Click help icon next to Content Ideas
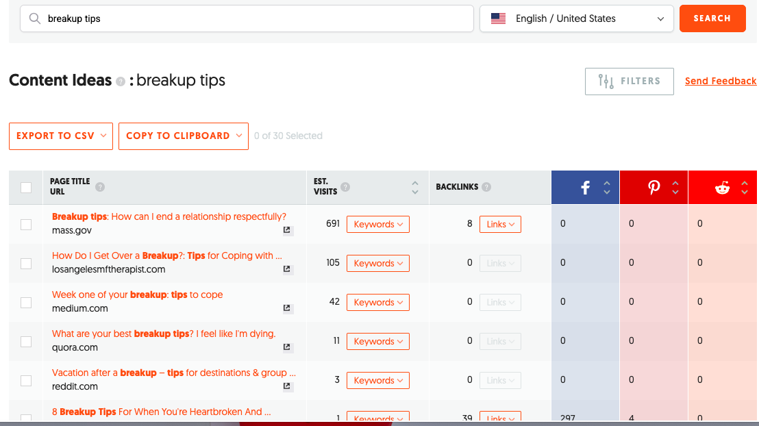 point(121,82)
